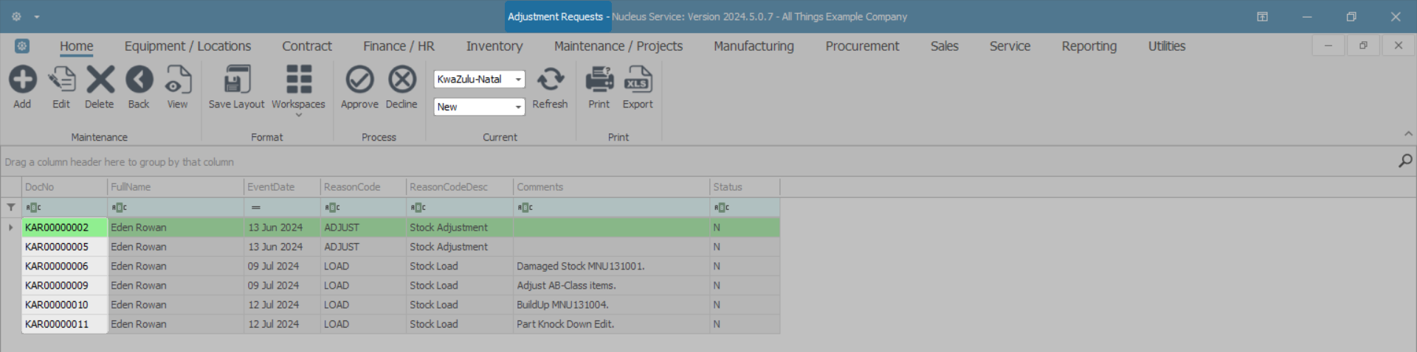Delete the selected adjustment request
This screenshot has width=1417, height=352.
tap(100, 80)
